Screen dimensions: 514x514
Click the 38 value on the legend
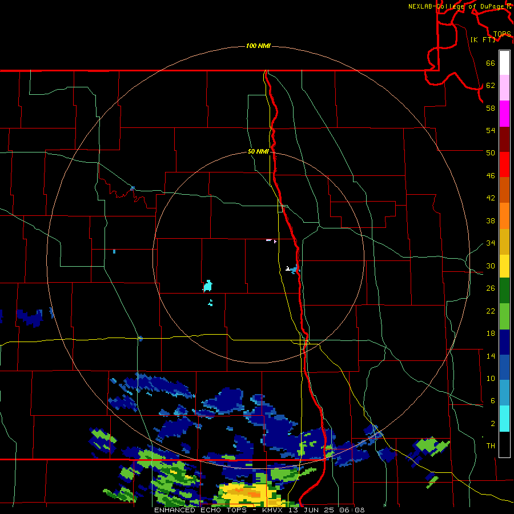click(x=491, y=220)
